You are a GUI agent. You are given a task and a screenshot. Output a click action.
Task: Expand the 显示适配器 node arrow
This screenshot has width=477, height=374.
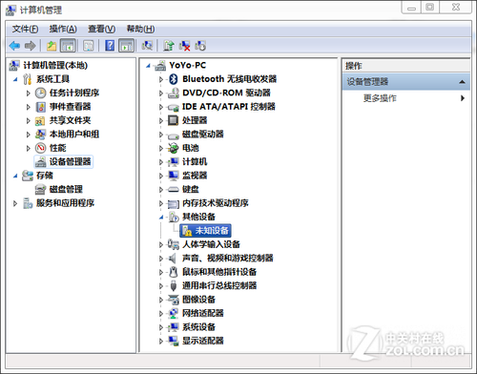click(x=161, y=341)
